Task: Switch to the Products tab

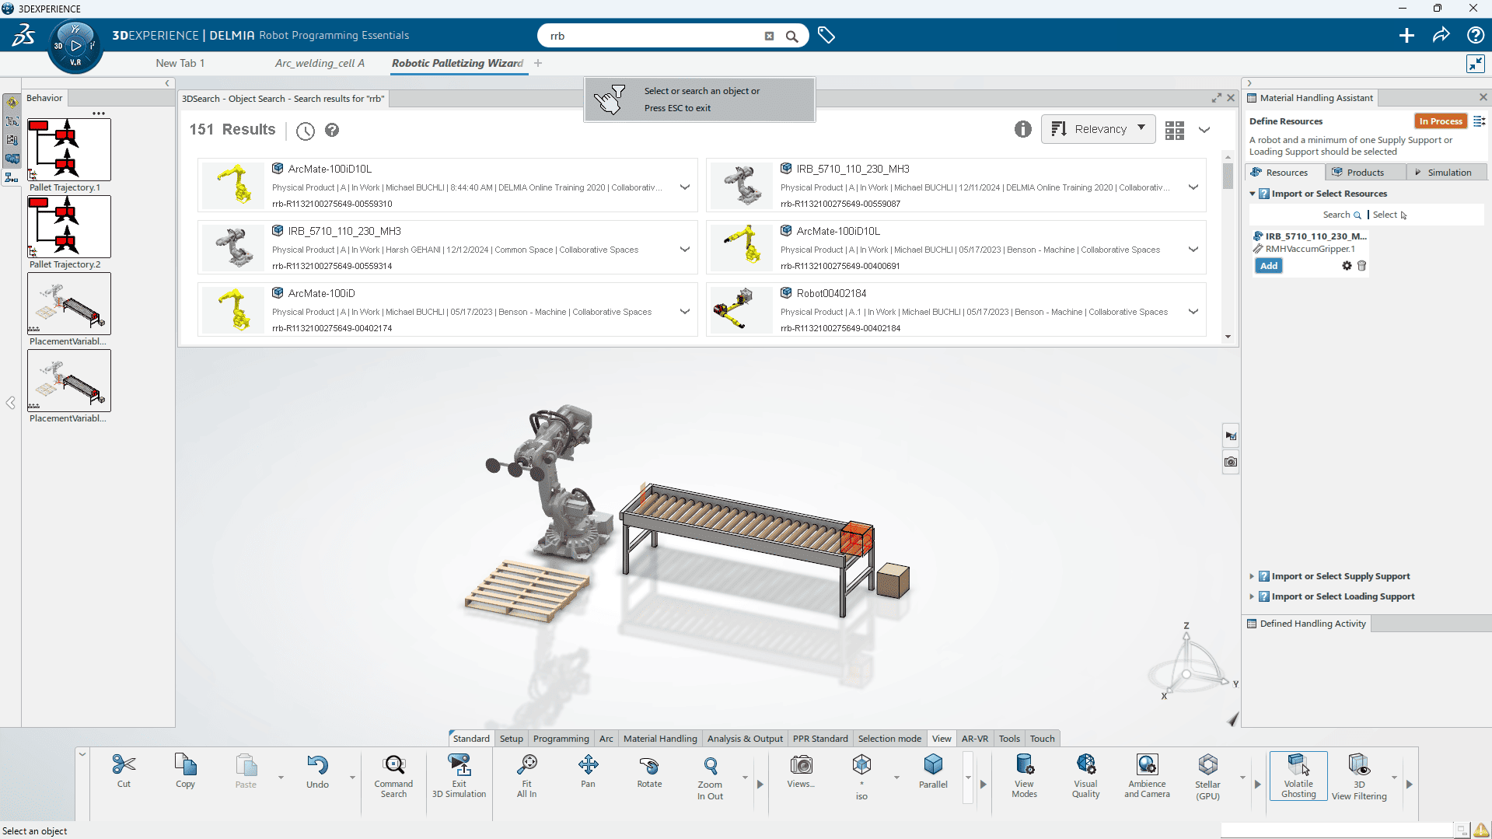Action: 1364,172
